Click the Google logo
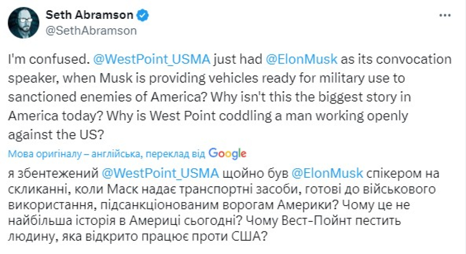This screenshot has width=466, height=254. (227, 153)
